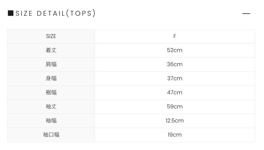Click the 'SIZE DETAIL' words in the heading
Image resolution: width=264 pixels, height=150 pixels.
(40, 13)
